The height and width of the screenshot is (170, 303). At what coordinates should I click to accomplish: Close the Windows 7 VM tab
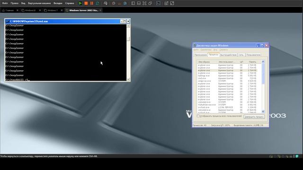[x=62, y=10]
